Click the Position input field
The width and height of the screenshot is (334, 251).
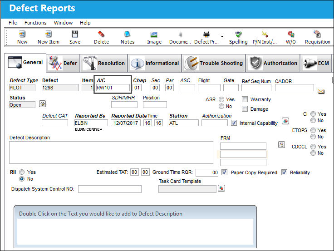(155, 104)
